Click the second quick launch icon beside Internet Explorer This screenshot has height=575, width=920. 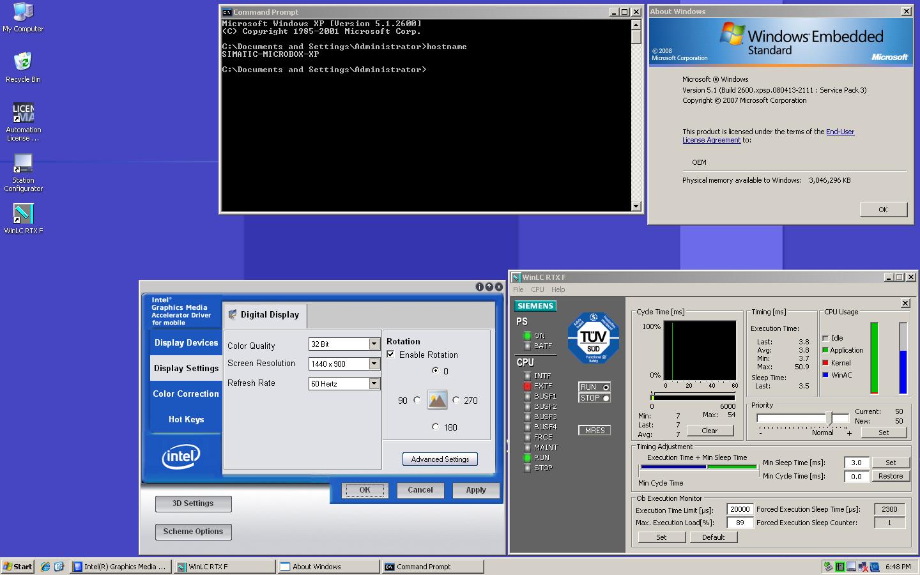tap(59, 567)
